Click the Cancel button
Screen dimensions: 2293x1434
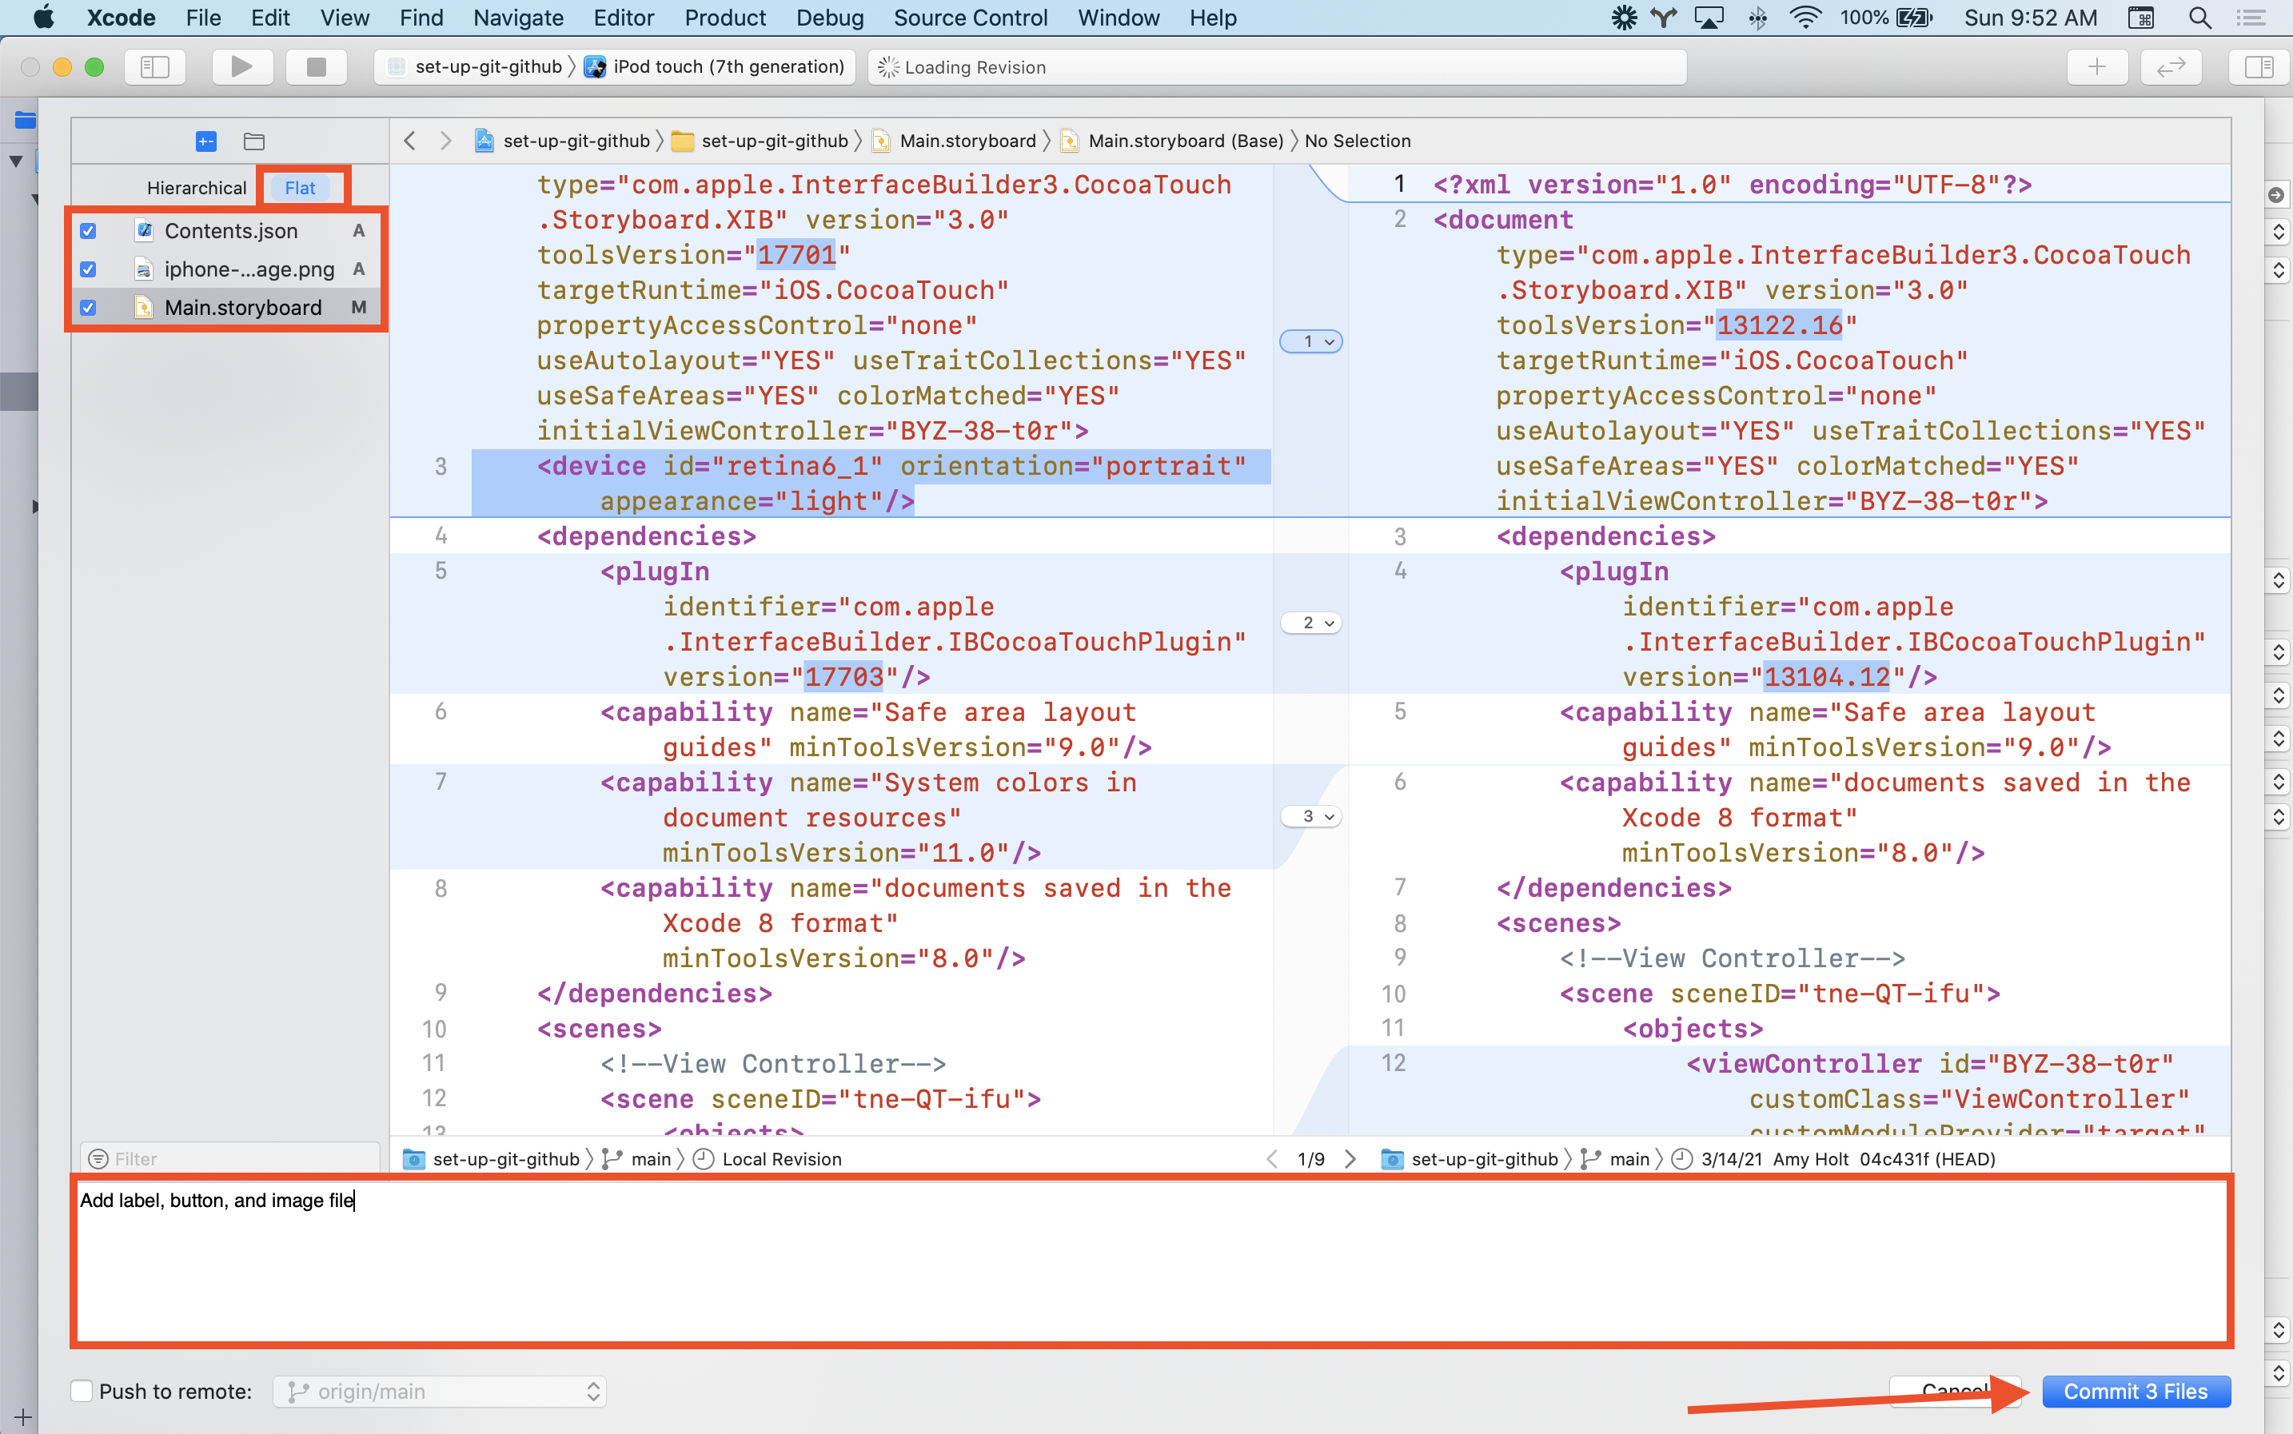coord(1956,1392)
